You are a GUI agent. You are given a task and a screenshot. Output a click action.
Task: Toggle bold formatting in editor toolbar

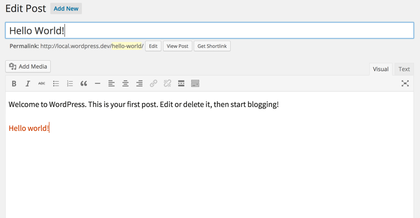point(14,84)
